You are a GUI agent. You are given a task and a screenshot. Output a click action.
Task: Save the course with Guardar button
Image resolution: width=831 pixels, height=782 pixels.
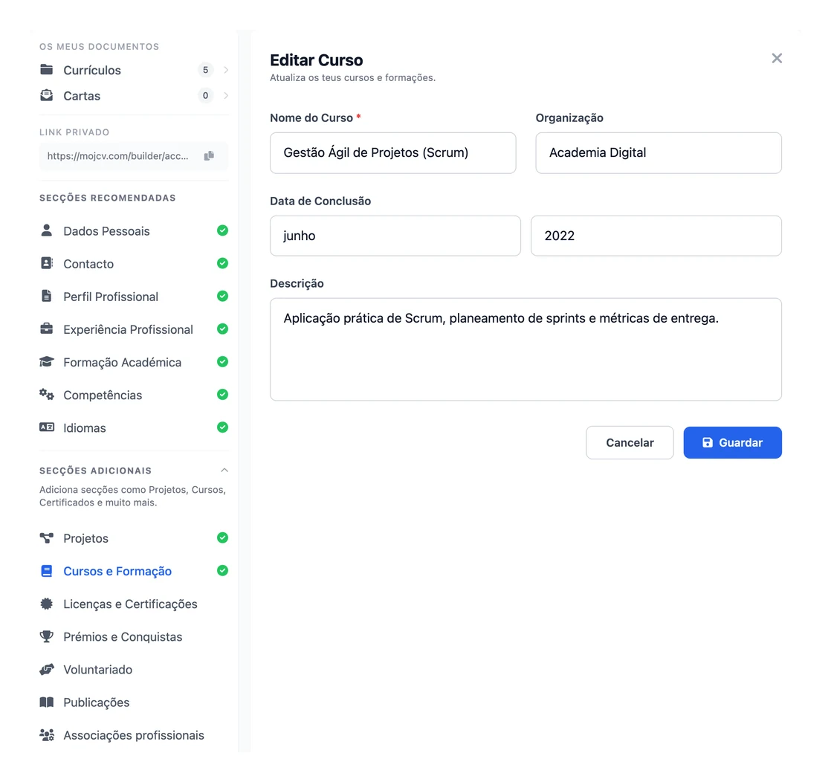tap(732, 443)
